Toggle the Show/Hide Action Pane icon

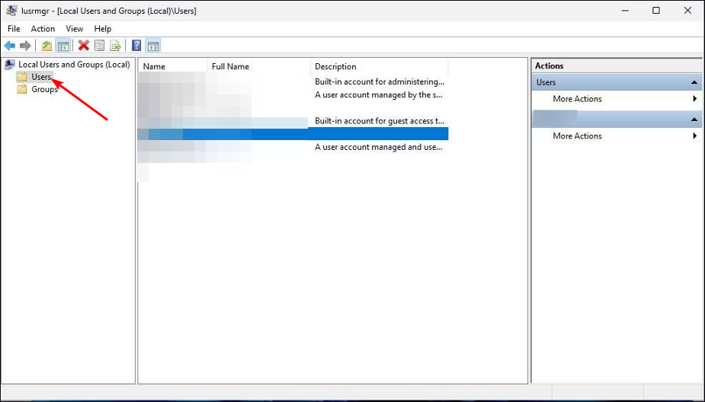coord(153,46)
